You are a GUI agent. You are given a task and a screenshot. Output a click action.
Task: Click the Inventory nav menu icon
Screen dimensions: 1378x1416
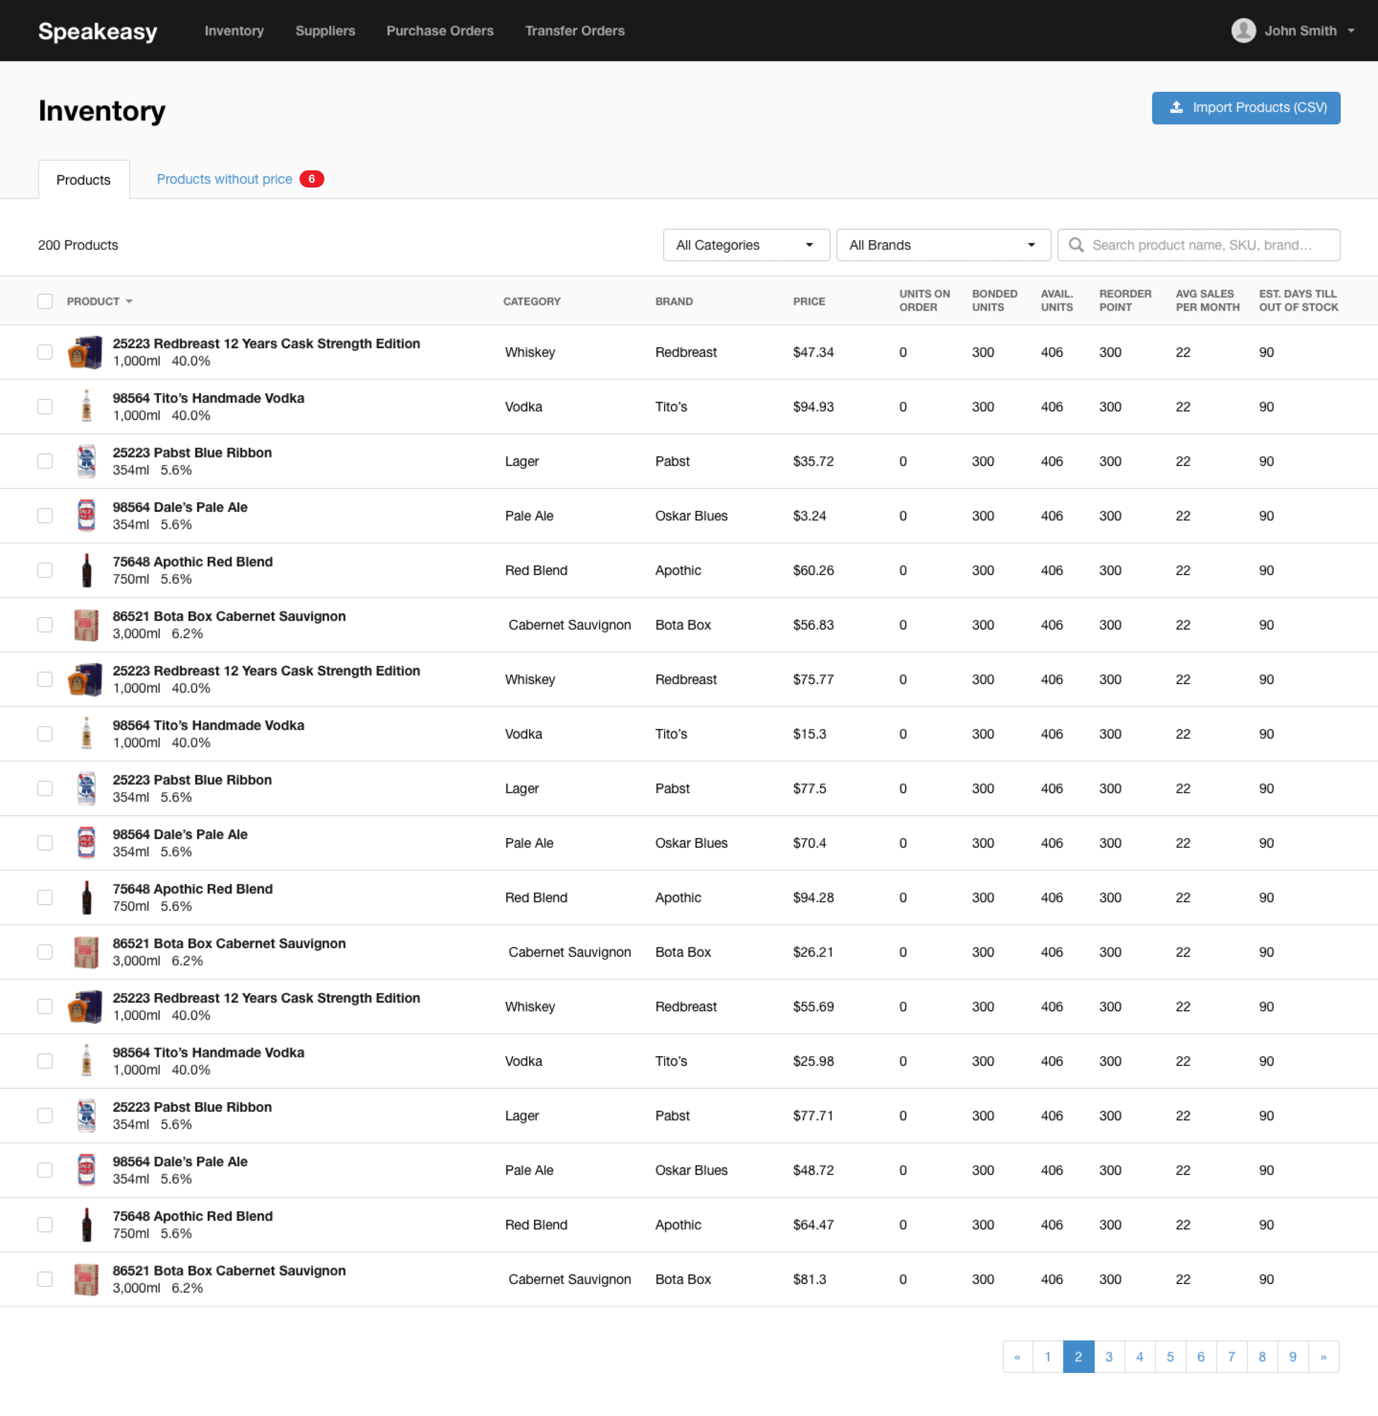click(235, 30)
